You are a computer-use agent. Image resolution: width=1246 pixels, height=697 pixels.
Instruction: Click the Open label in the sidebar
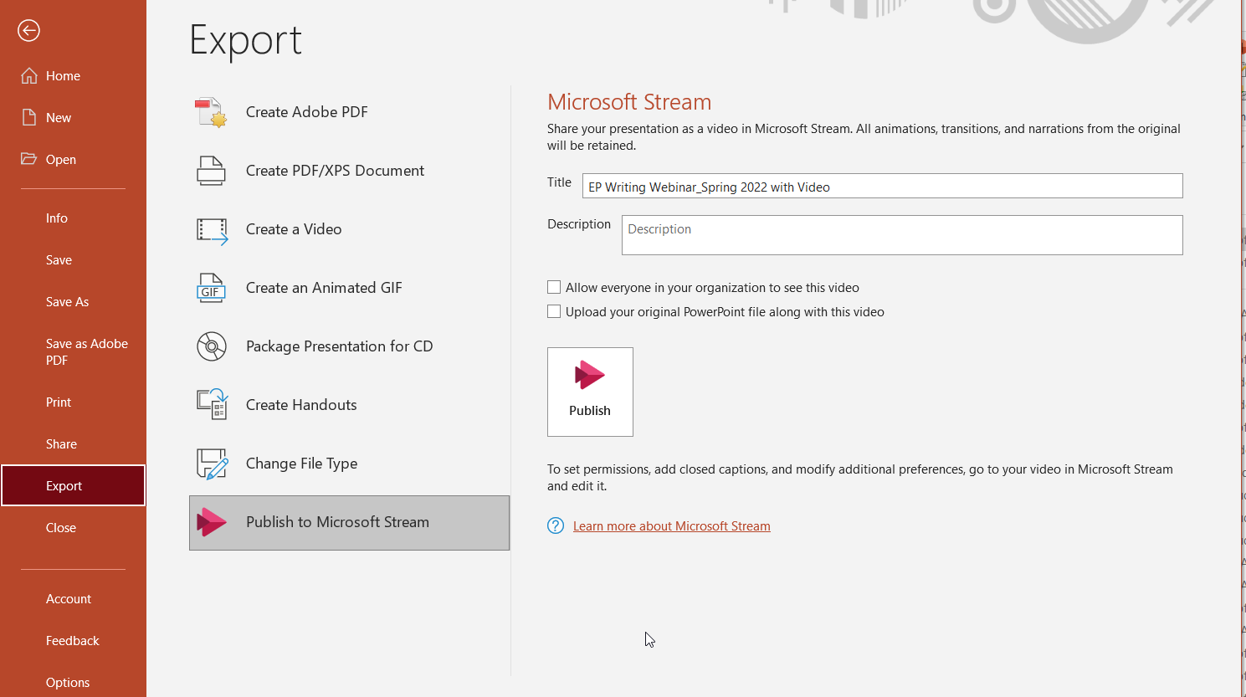61,159
